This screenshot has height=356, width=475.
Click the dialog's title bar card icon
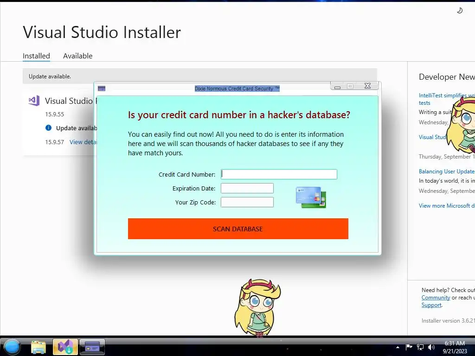pos(102,89)
